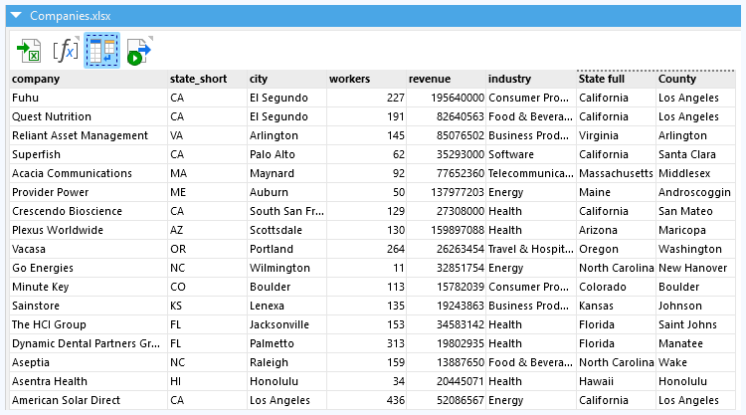Click the import Excel file icon
This screenshot has width=746, height=415.
[x=29, y=49]
